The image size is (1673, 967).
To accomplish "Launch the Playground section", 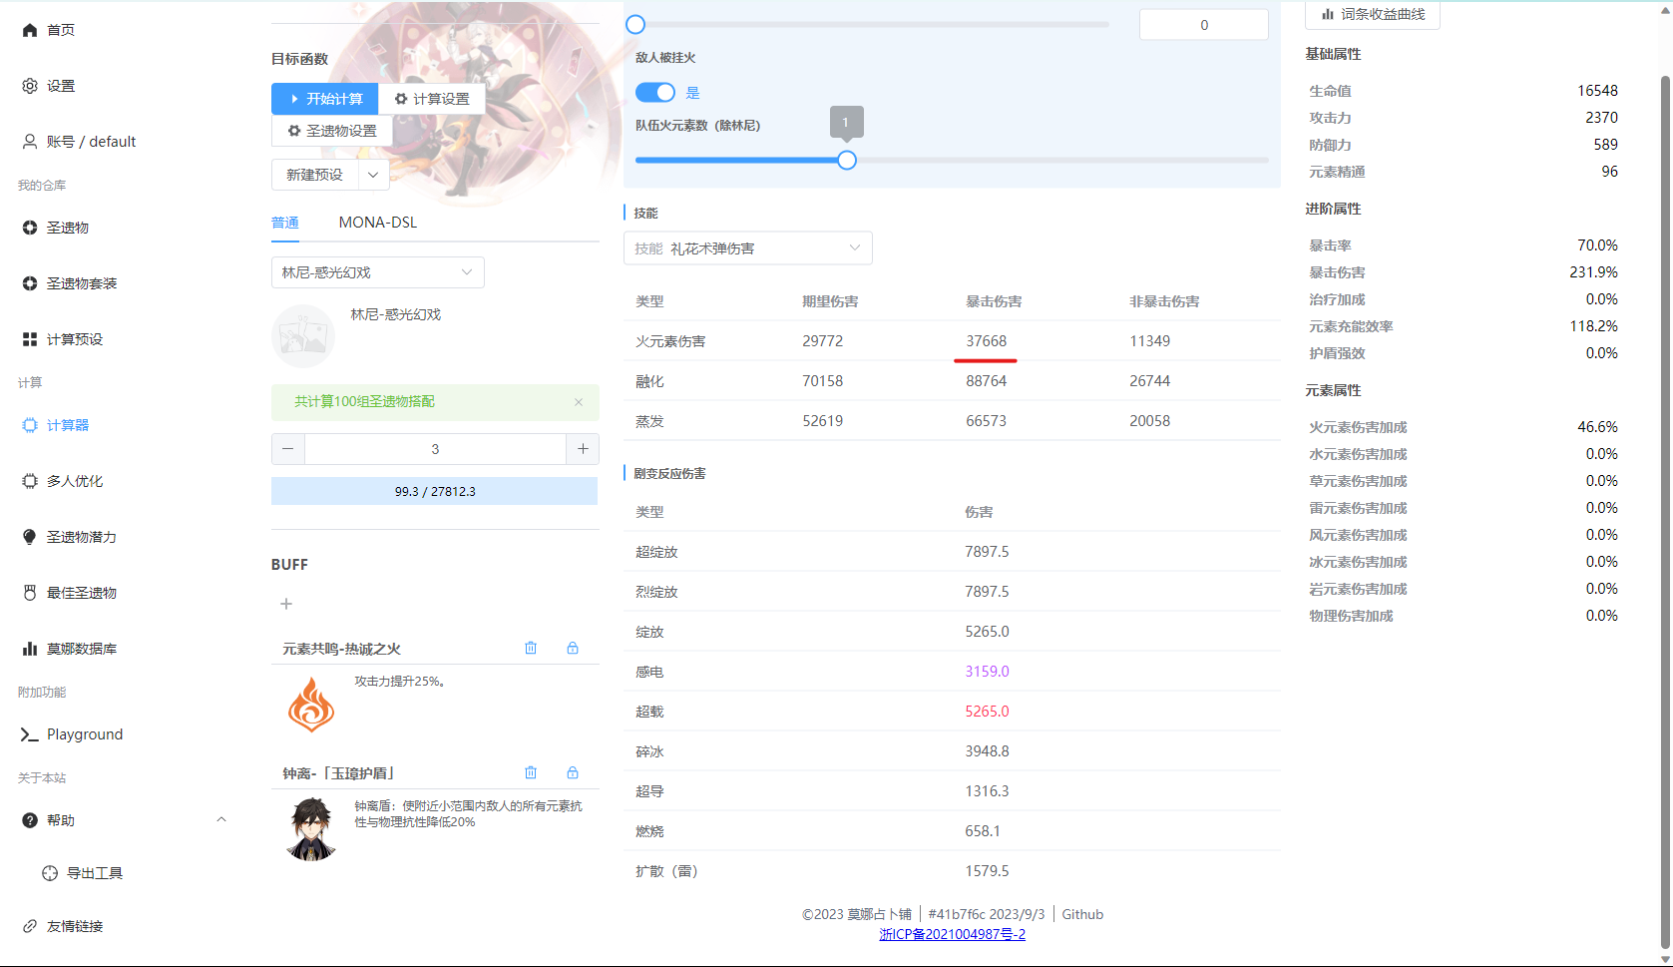I will [x=84, y=733].
